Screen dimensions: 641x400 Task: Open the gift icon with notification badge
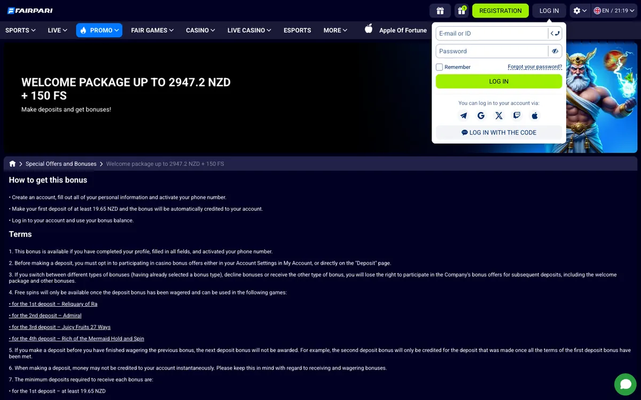[462, 11]
